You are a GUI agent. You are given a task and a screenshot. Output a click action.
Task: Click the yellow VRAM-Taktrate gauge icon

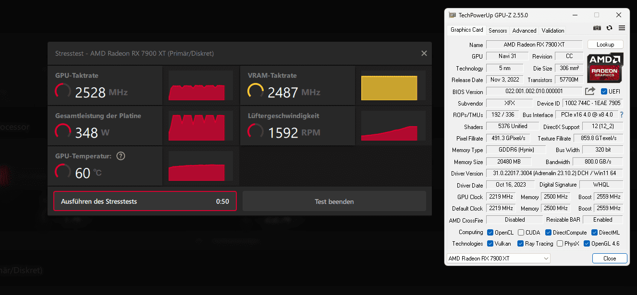coord(256,92)
